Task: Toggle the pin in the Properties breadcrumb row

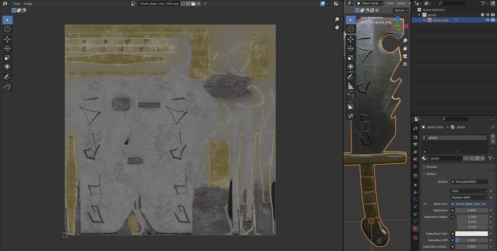Action: (x=493, y=127)
